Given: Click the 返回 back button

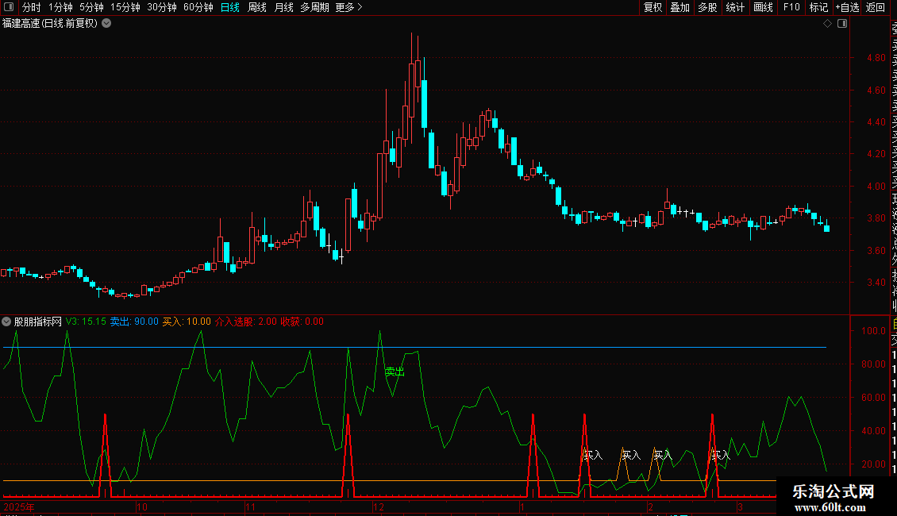Looking at the screenshot, I should tap(876, 7).
